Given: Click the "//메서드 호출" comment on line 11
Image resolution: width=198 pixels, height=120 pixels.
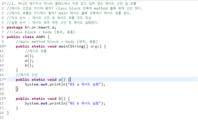Looking at the screenshot, I should (36, 51).
